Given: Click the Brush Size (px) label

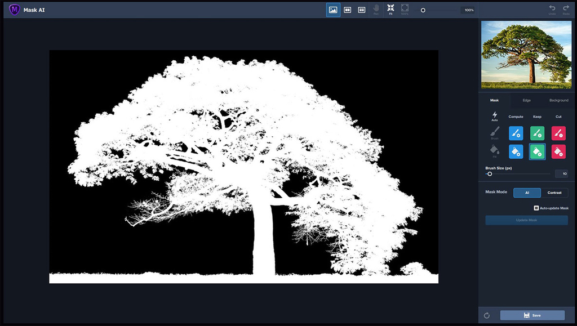Looking at the screenshot, I should click(499, 168).
